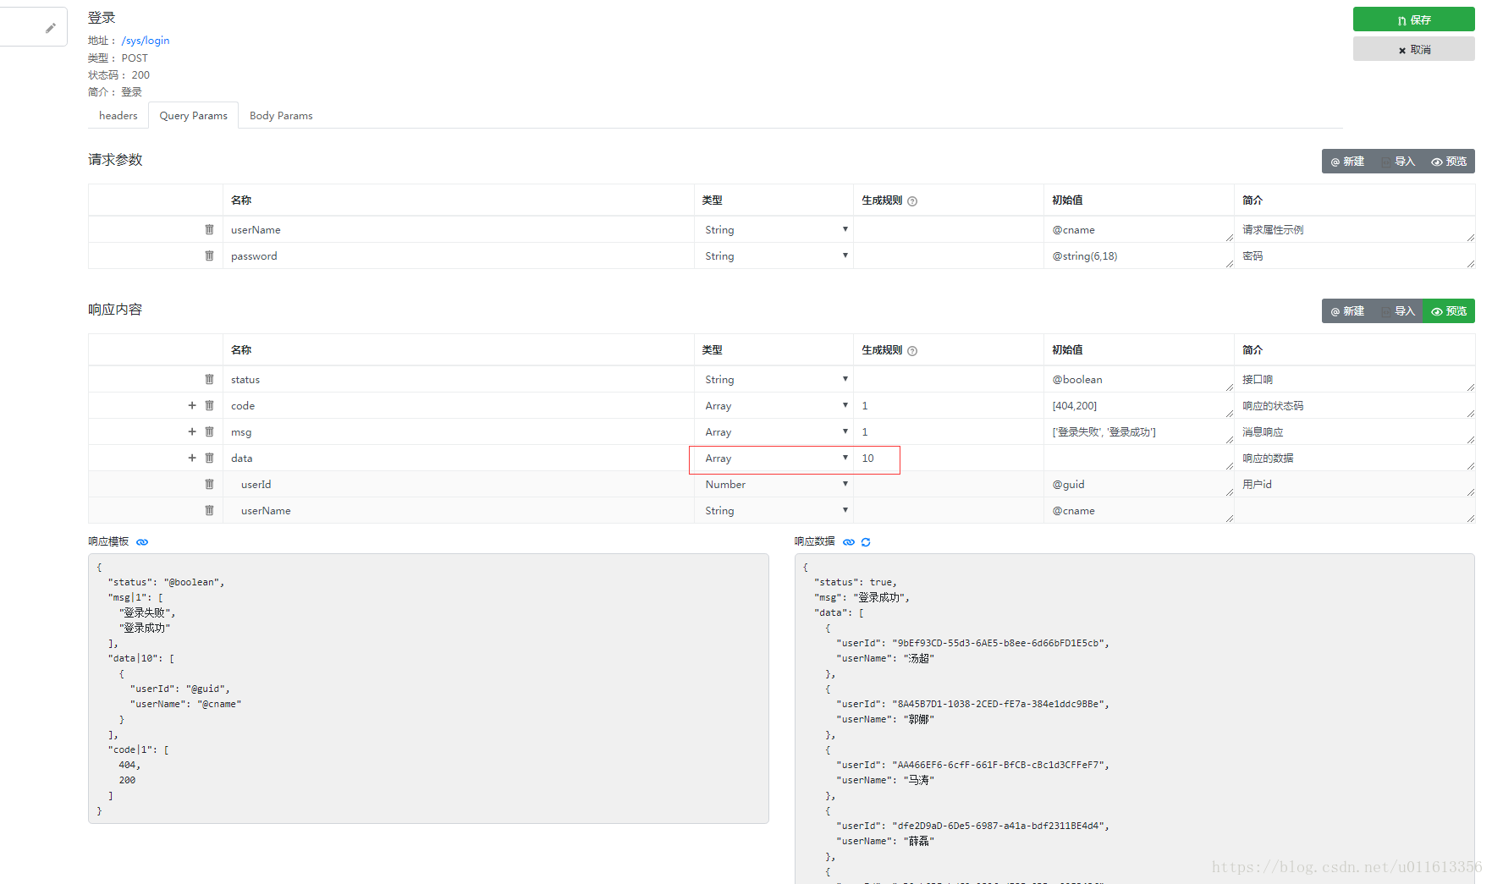
Task: Edit the generation rule for code
Action: (x=949, y=406)
